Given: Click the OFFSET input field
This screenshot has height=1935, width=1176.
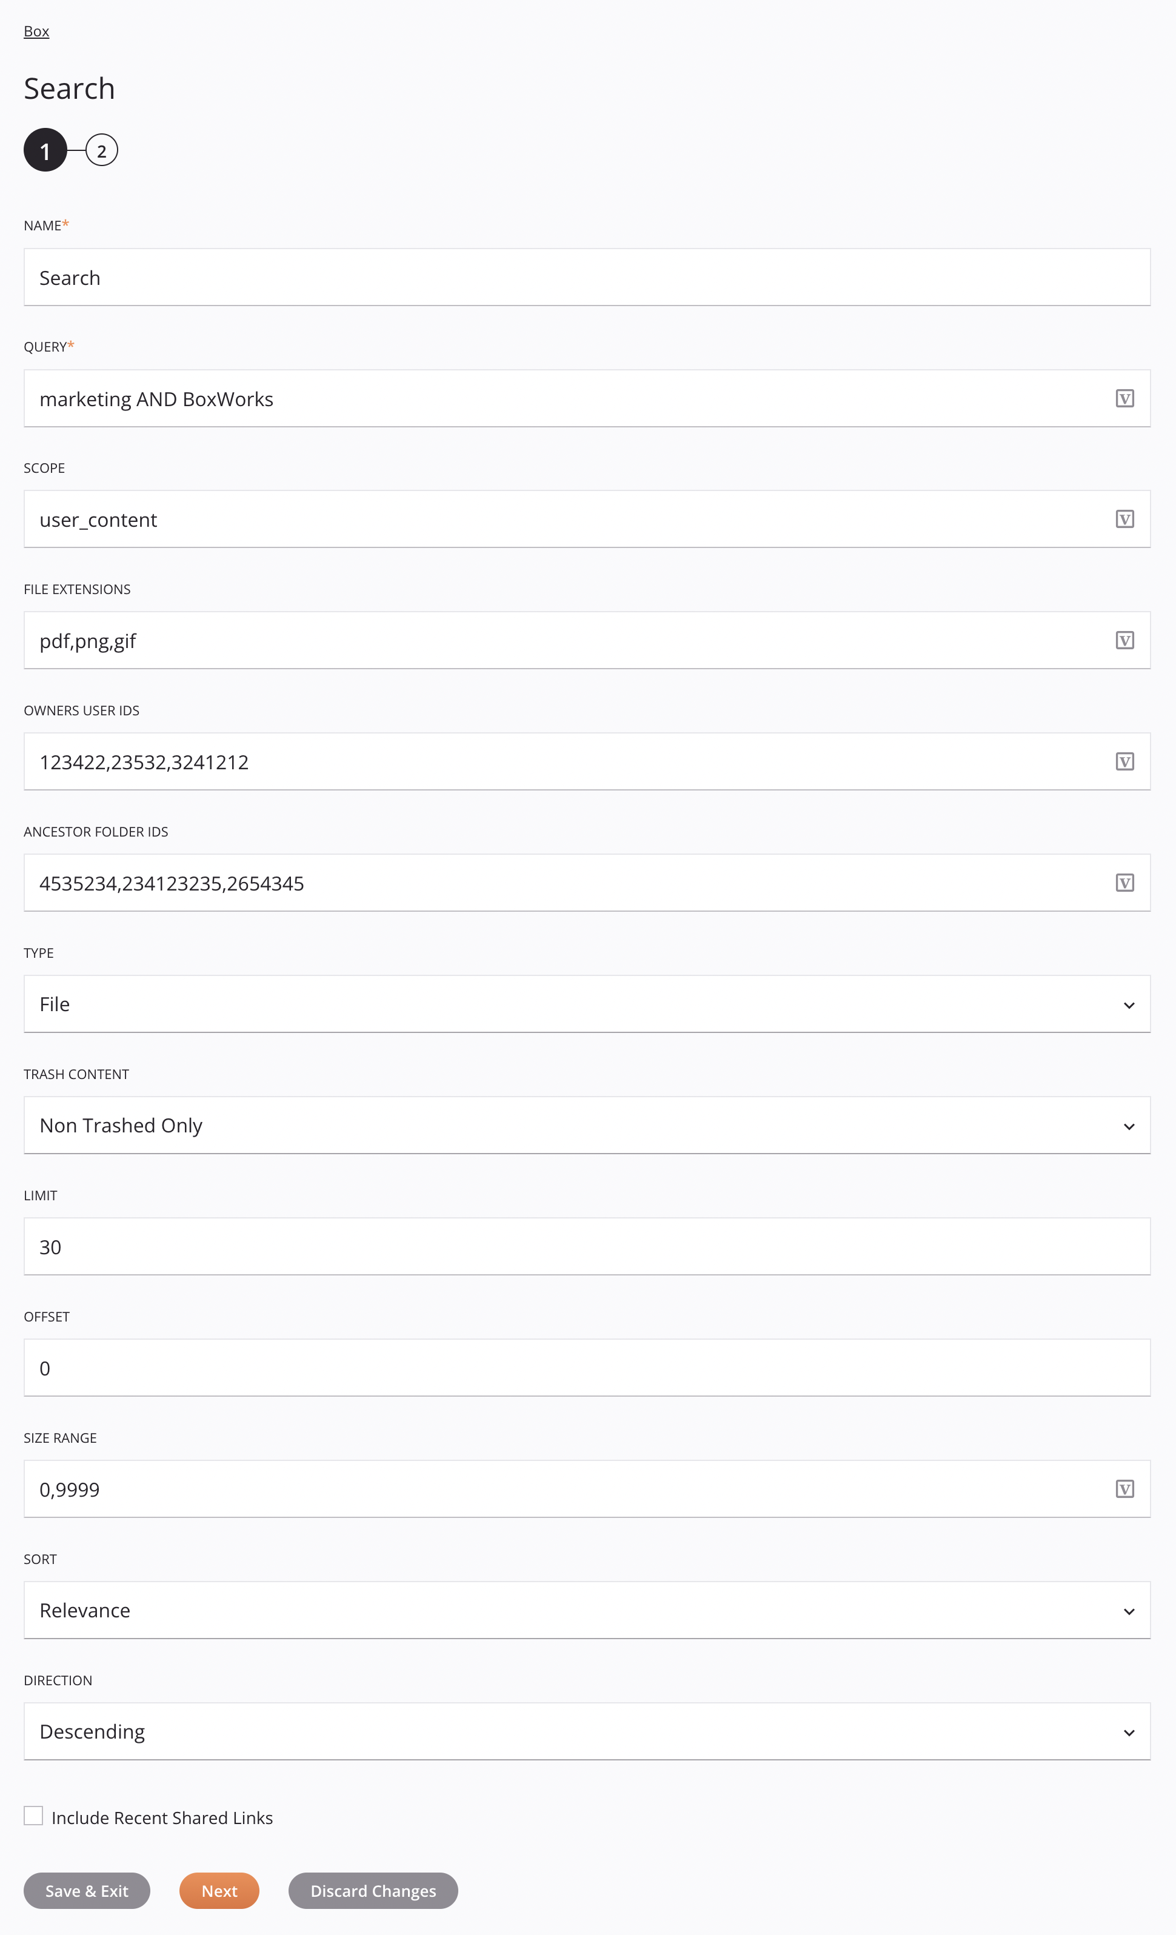Looking at the screenshot, I should pyautogui.click(x=586, y=1367).
